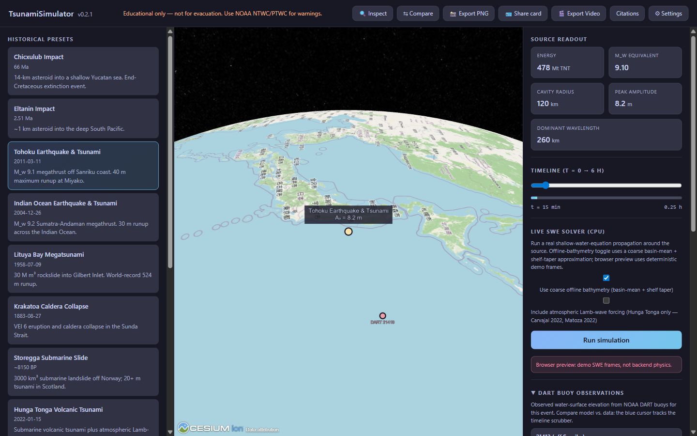Collapse DART Buoy Observations section
This screenshot has height=436, width=697.
(x=577, y=393)
